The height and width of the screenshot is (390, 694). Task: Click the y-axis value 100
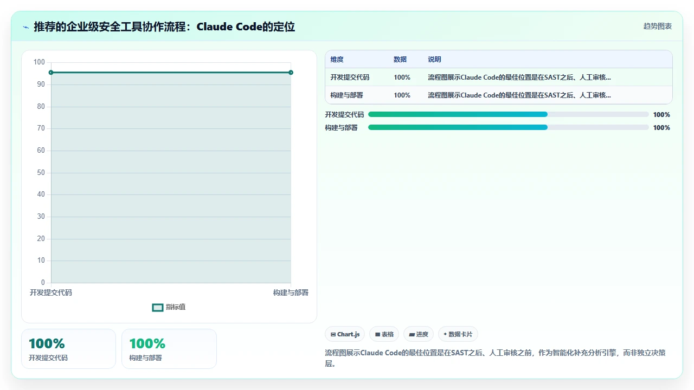(39, 62)
